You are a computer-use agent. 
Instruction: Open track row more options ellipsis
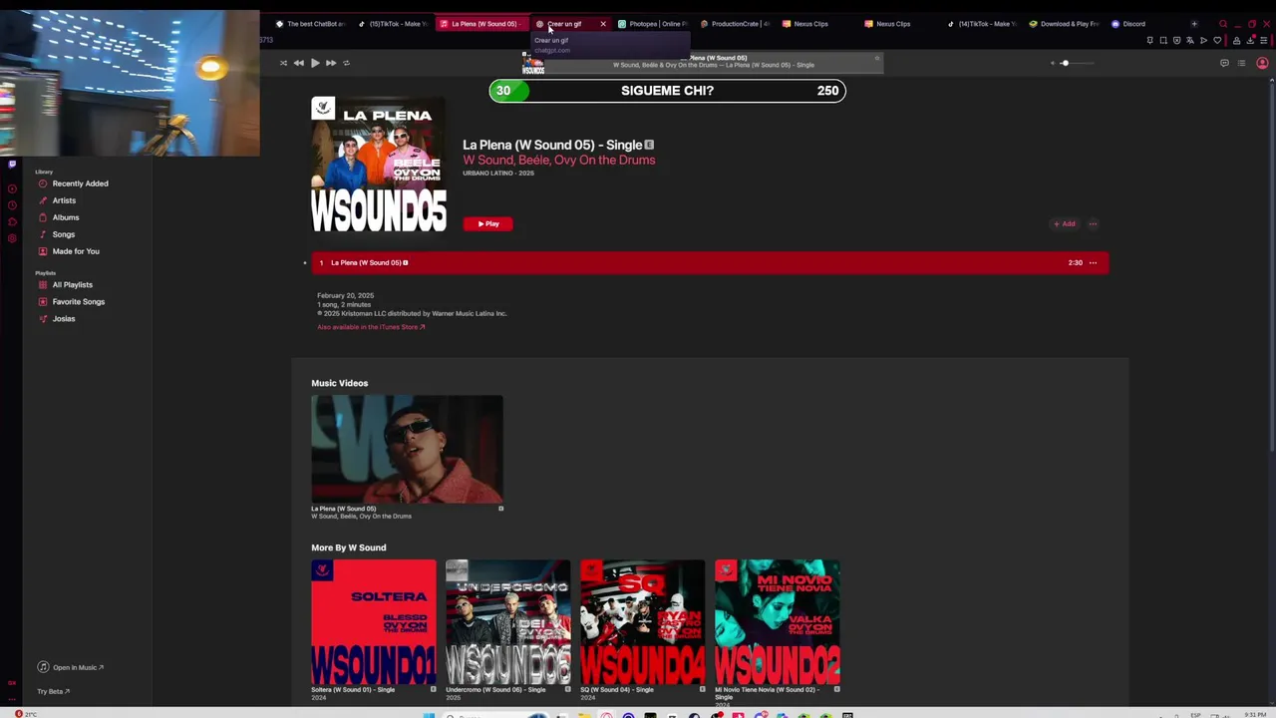[1093, 262]
